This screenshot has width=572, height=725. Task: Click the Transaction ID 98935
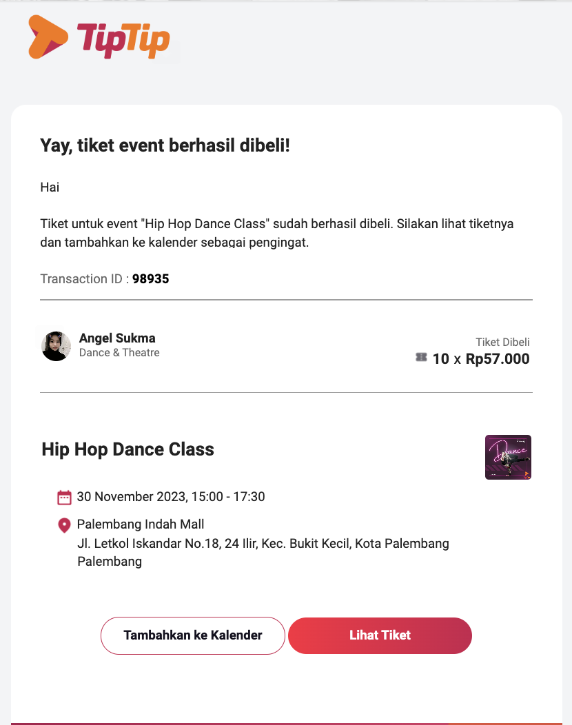(x=151, y=278)
